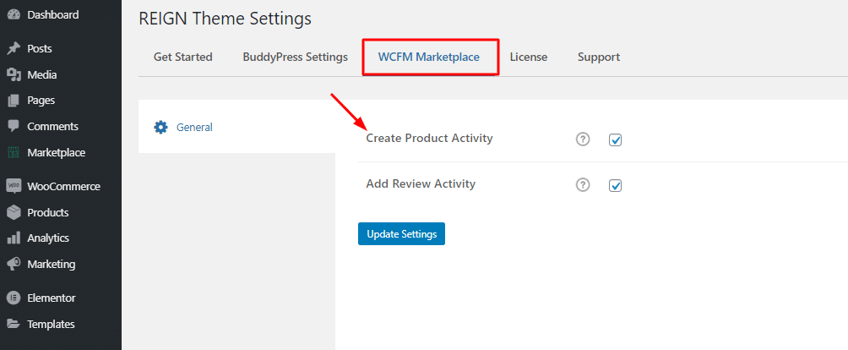Click the Elementor icon in sidebar
This screenshot has height=350, width=848.
[x=14, y=298]
